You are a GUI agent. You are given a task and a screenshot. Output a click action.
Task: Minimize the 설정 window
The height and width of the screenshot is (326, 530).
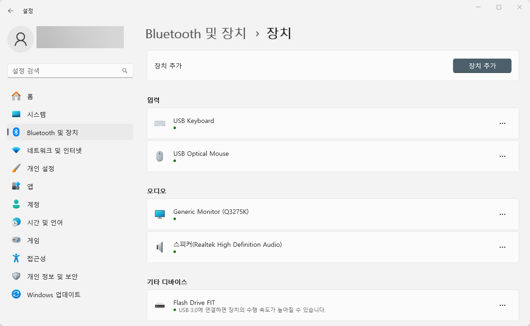[478, 7]
